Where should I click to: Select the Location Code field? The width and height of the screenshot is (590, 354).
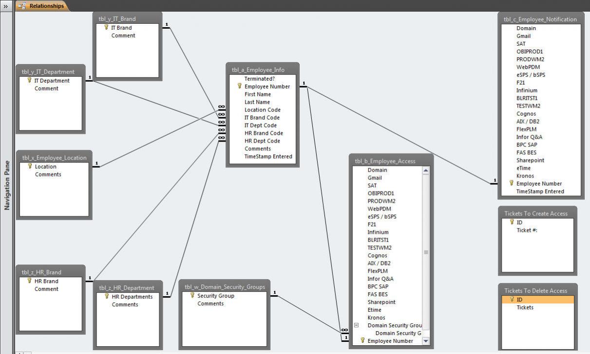point(262,110)
